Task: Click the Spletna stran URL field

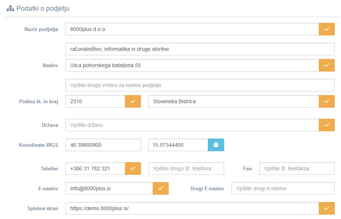Action: [x=192, y=208]
